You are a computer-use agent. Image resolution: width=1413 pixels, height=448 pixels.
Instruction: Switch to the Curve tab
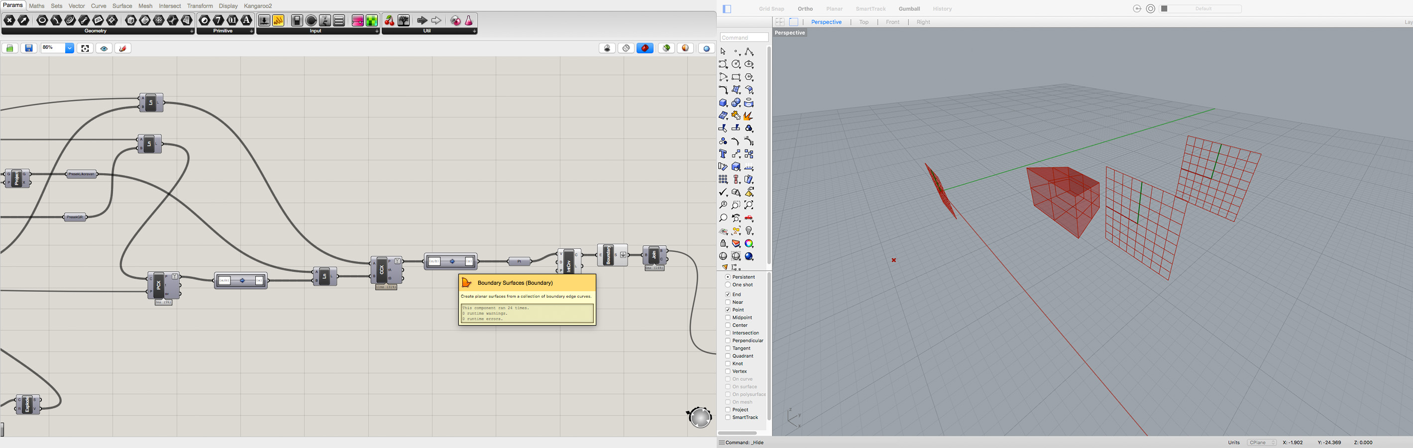click(99, 6)
